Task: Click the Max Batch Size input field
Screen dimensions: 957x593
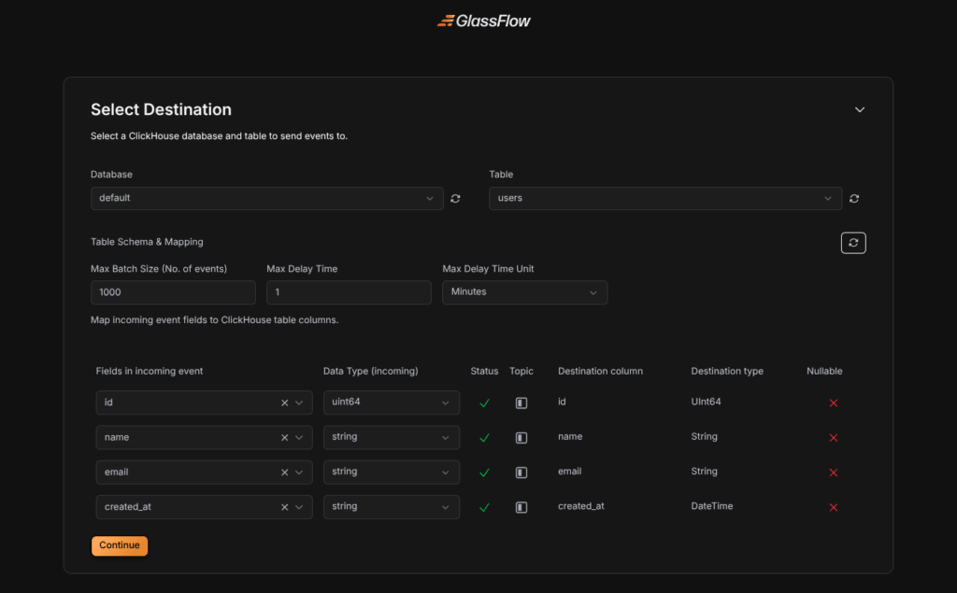Action: coord(173,292)
